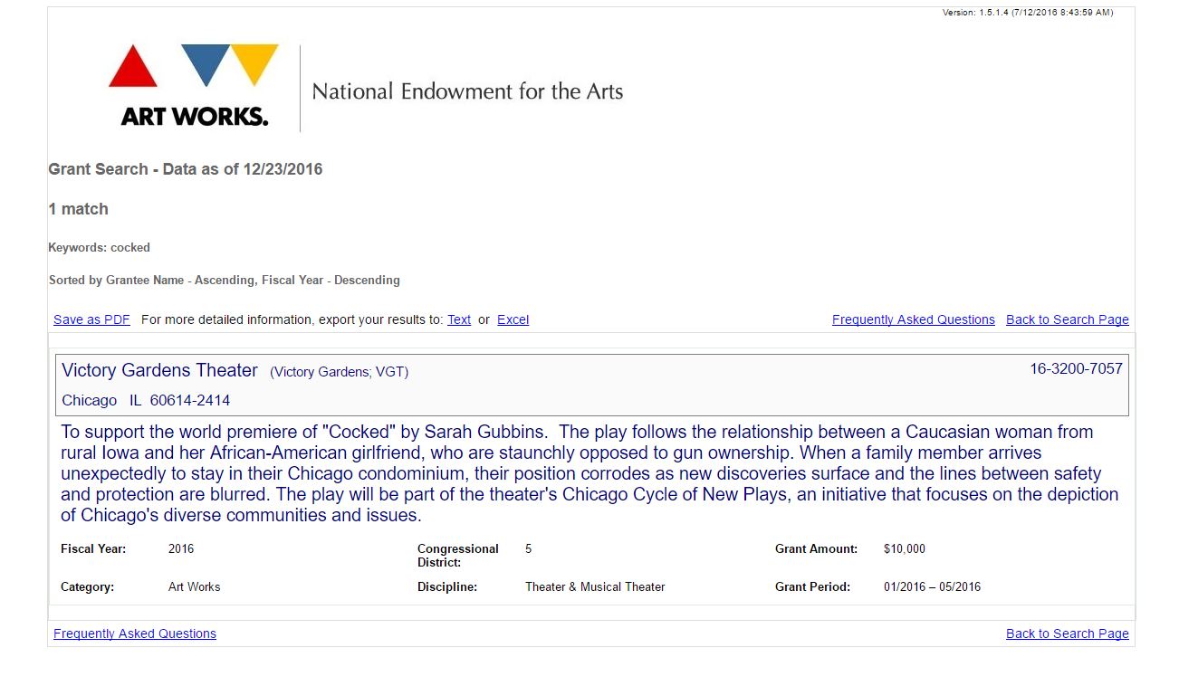The width and height of the screenshot is (1179, 686).
Task: Click the Discipline: label
Action: [447, 586]
